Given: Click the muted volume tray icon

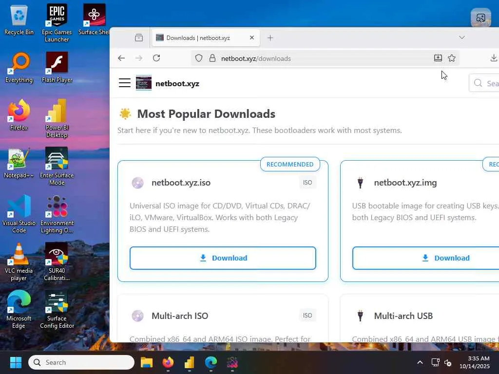Looking at the screenshot, I should coord(448,362).
